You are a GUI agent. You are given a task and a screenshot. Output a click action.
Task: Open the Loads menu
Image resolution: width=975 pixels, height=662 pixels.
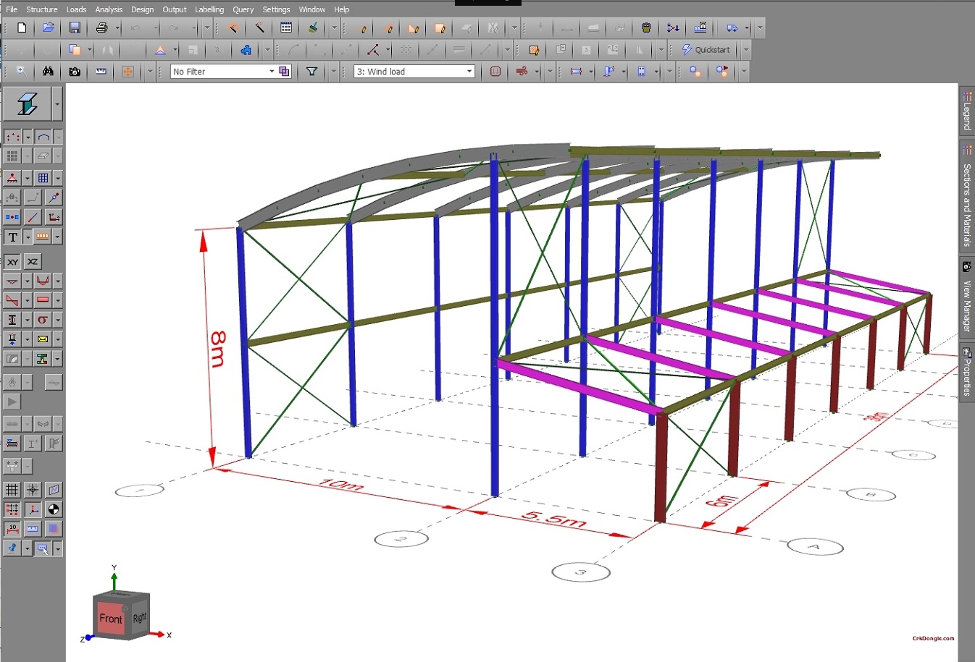[76, 9]
